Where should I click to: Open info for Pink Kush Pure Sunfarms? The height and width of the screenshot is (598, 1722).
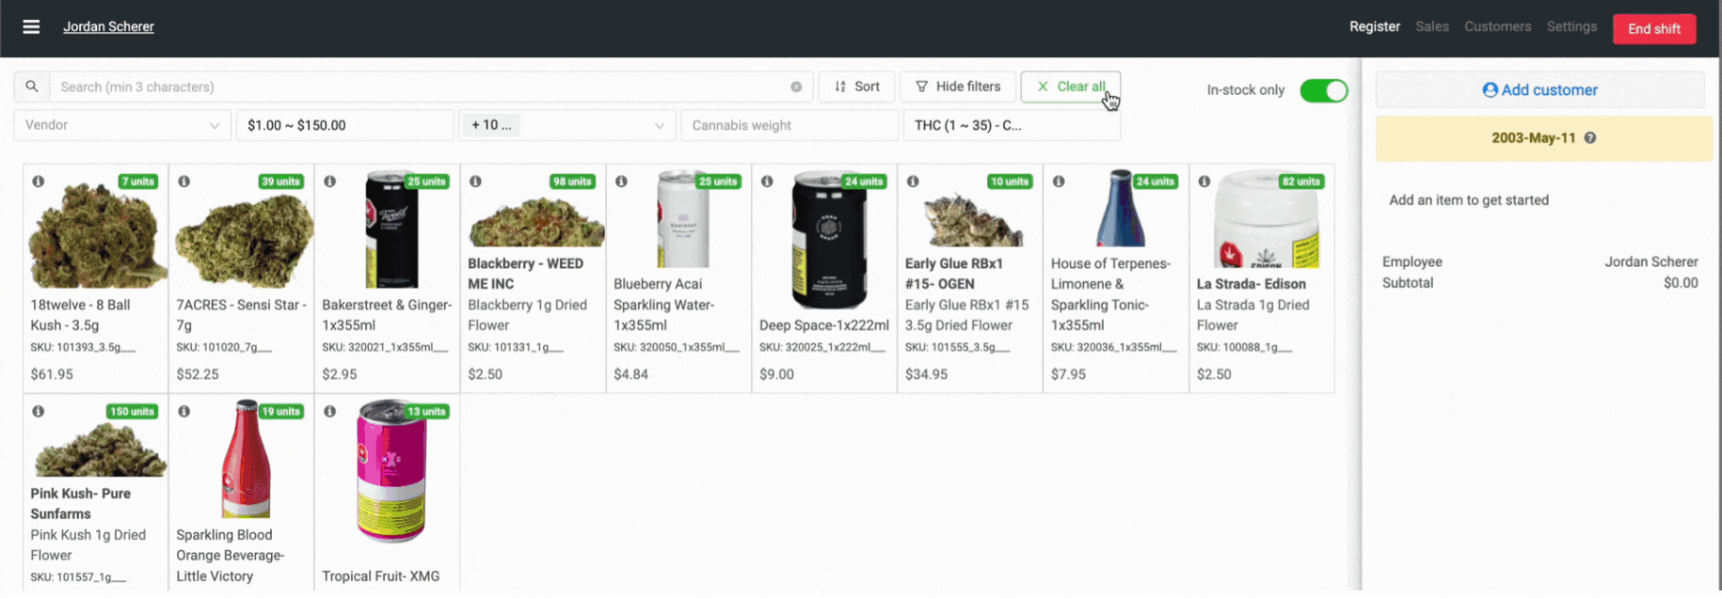coord(39,412)
